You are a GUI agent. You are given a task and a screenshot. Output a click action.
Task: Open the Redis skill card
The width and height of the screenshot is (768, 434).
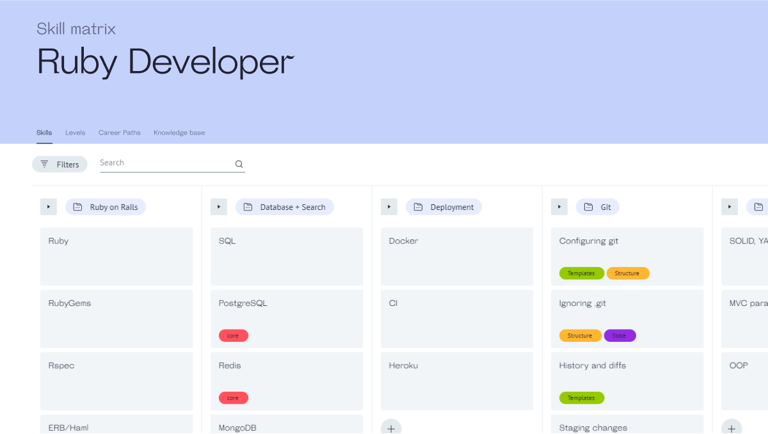pyautogui.click(x=287, y=381)
